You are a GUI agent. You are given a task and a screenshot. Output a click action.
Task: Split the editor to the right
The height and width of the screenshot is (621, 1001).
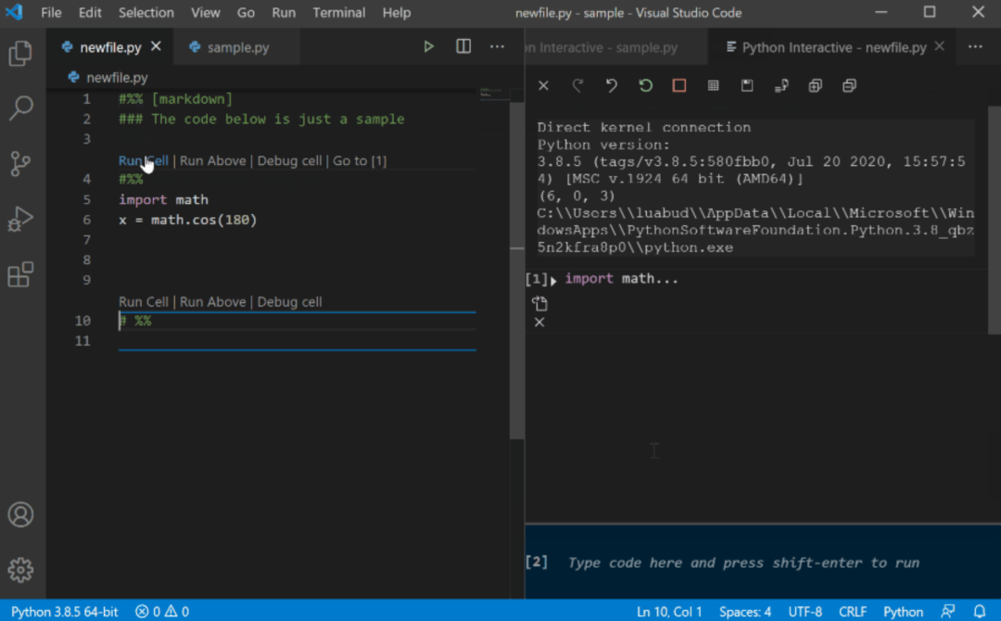463,46
